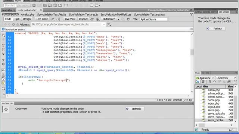239x134 pixels.
Task: Open ASSETS panel tab
Action: [205, 73]
